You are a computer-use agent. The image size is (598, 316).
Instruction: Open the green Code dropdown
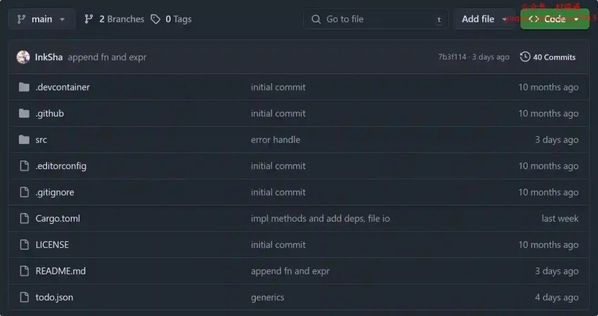[x=554, y=19]
